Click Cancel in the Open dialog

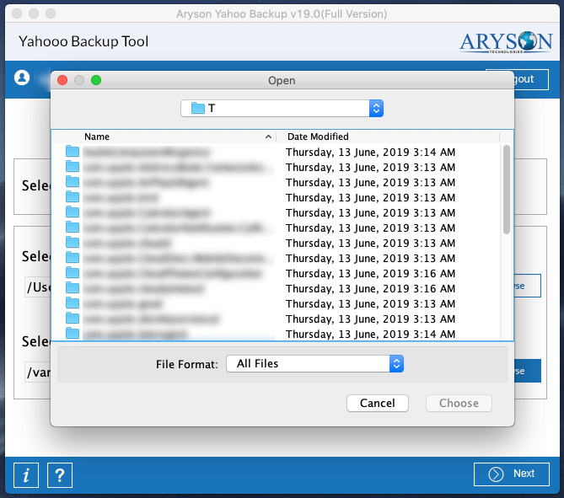click(378, 403)
